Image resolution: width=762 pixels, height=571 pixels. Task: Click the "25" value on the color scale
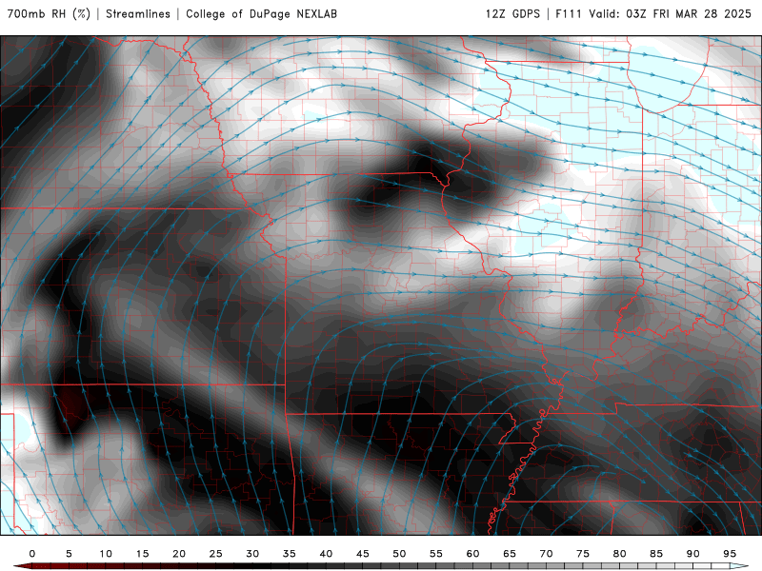coord(216,554)
